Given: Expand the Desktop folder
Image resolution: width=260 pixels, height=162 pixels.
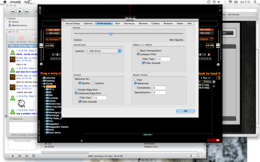Looking at the screenshot, I should [x=42, y=81].
